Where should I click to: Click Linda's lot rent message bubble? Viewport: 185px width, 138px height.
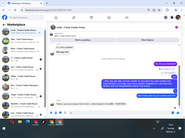[x=91, y=104]
